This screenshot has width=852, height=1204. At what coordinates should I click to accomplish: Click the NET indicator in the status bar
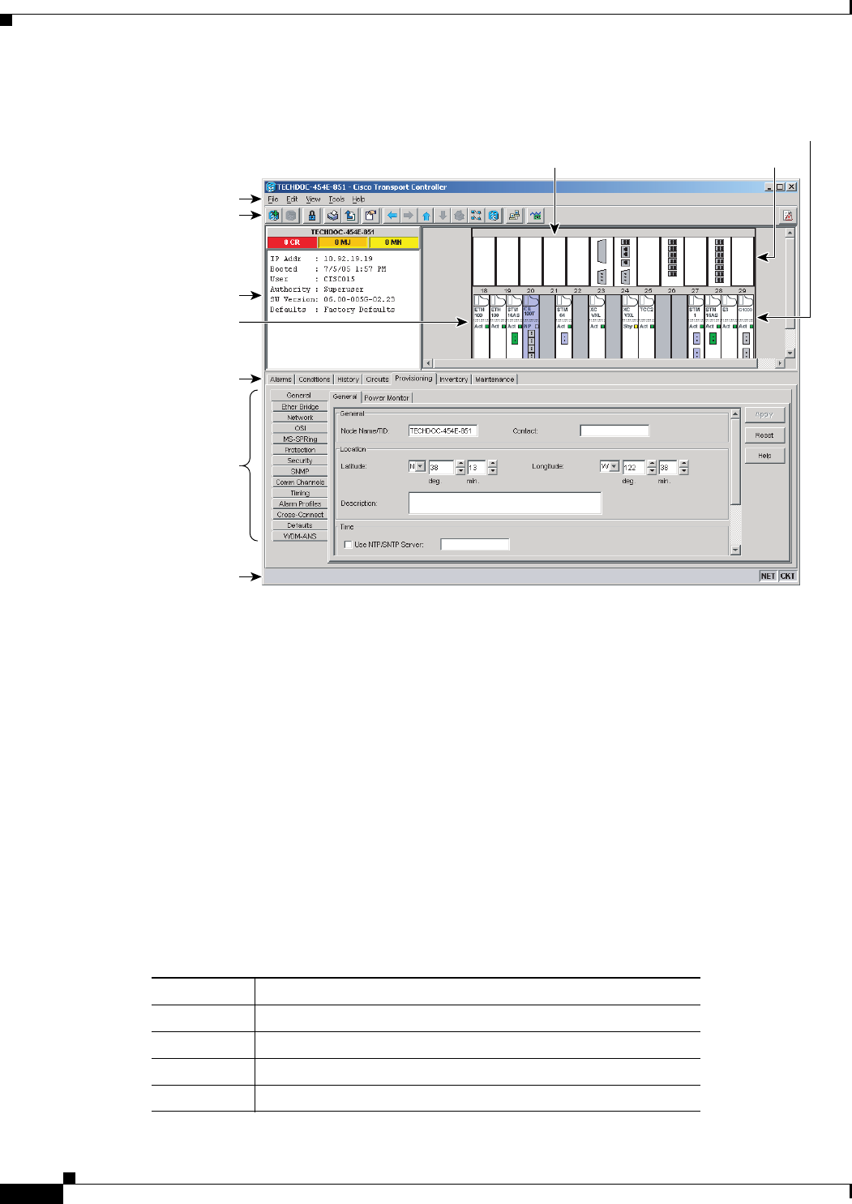click(768, 576)
